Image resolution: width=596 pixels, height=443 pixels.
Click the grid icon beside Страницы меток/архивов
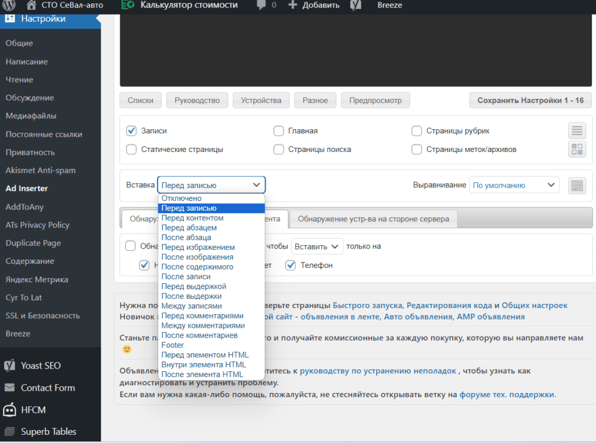[x=577, y=149]
